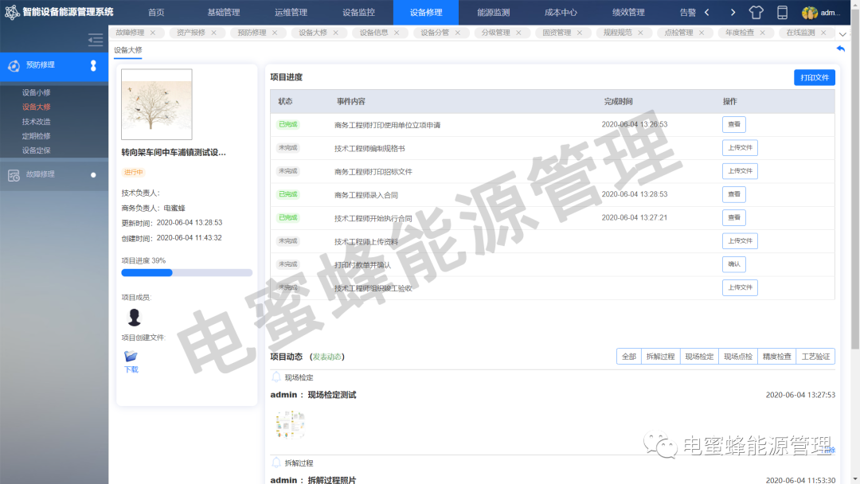This screenshot has width=860, height=484.
Task: Open the 现场检定测试 attachment thumbnail
Action: (290, 425)
